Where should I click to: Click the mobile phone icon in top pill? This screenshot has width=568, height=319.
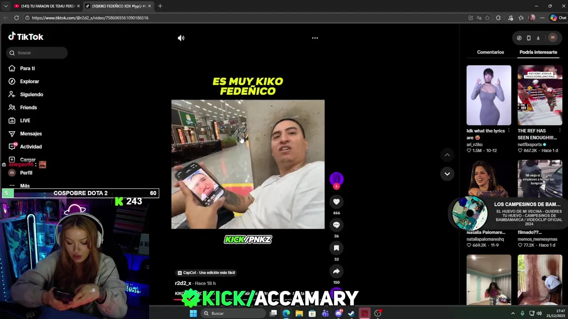[529, 38]
